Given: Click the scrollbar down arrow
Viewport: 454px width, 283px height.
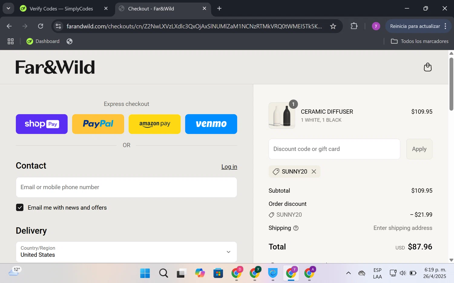Looking at the screenshot, I should 451,260.
